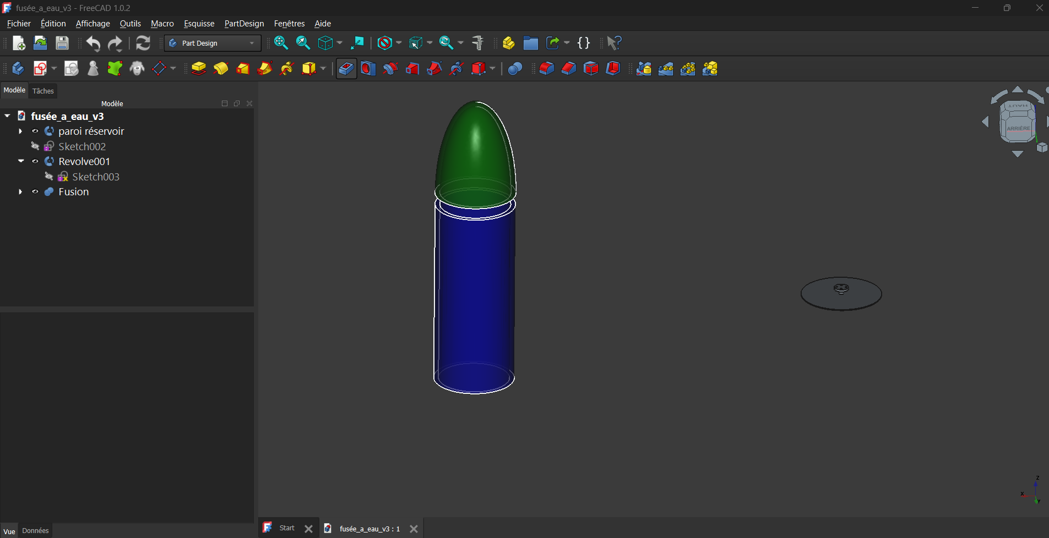Toggle visibility of paroi réservoir

[x=35, y=131]
